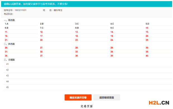Open unanswered question 25

pos(147,40)
